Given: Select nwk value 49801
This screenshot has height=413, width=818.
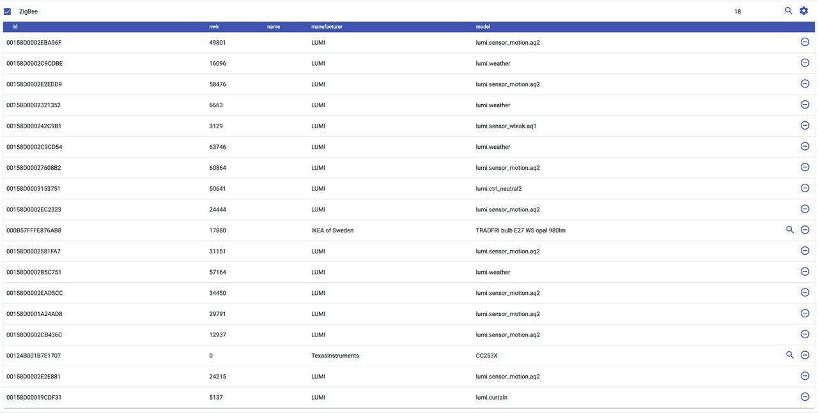Looking at the screenshot, I should click(217, 42).
